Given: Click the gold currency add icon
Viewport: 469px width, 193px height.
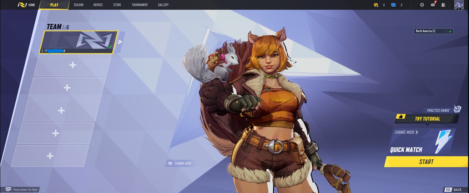Looking at the screenshot, I should tap(376, 5).
